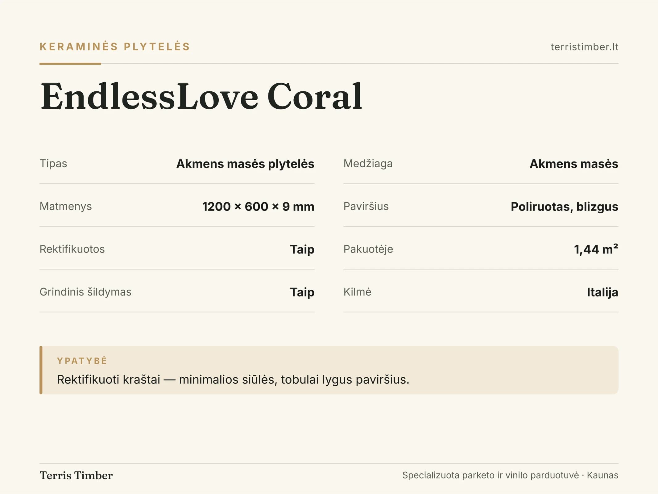Click the Specializuota parketo ir vinilo parduotuvė tagline
Screen dimensions: 658x494
tap(490, 475)
